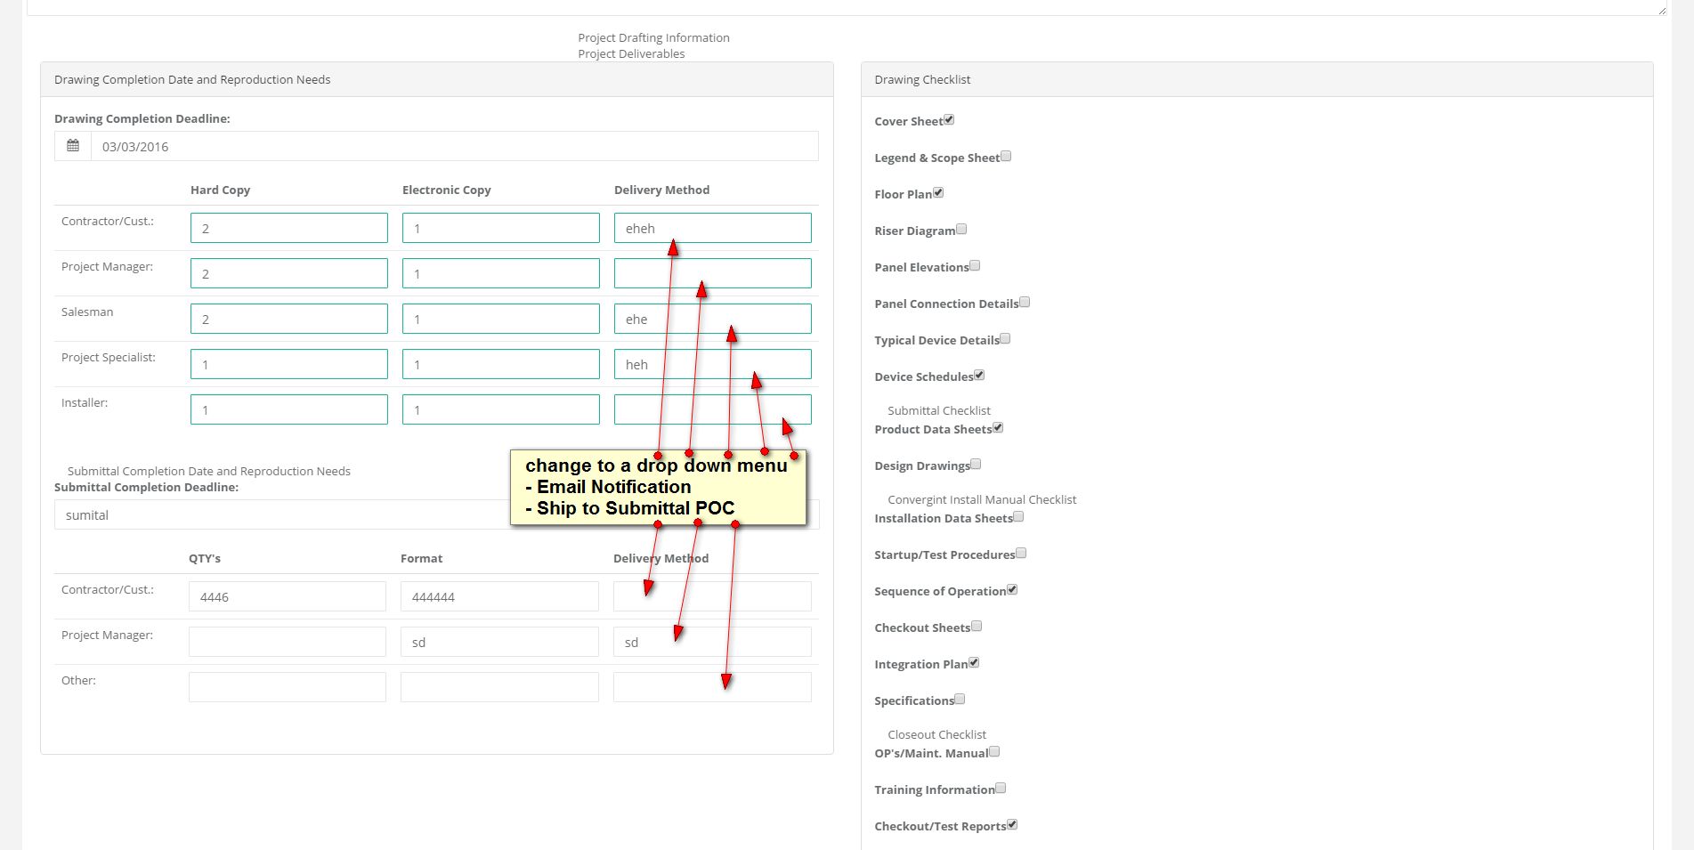
Task: Toggle the Integration Plan checkbox
Action: tap(974, 662)
